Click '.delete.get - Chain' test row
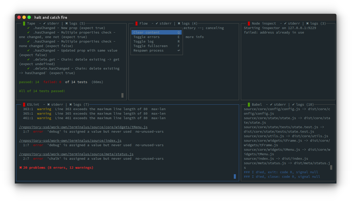This screenshot has height=201, width=352. 69,62
